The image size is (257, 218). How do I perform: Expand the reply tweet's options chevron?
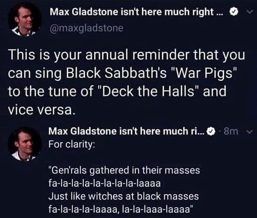pyautogui.click(x=249, y=132)
